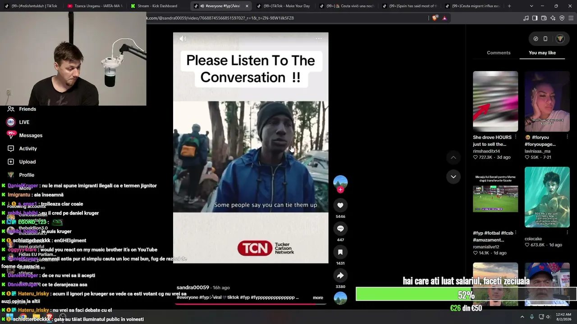Save the video with the bookmark icon
The width and height of the screenshot is (577, 324).
[340, 252]
